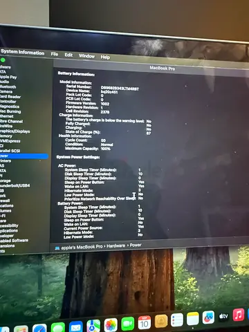Screen dimensions: 249x332
Task: Select Graphics/Displays in the sidebar
Action: point(15,131)
